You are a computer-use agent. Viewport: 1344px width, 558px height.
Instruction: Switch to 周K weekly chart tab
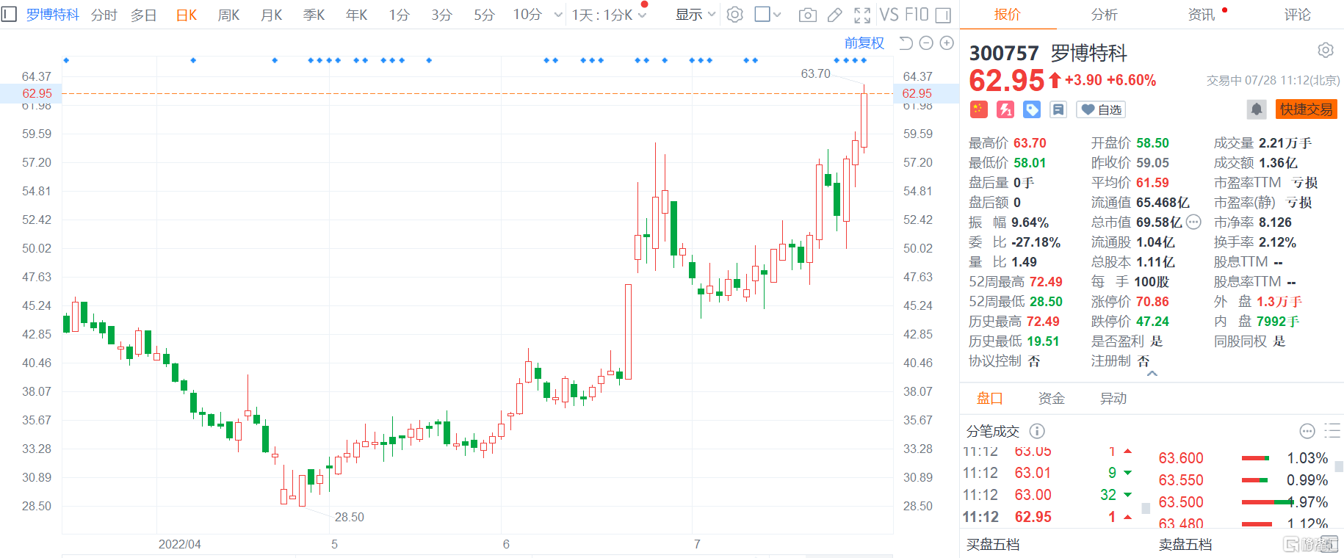[228, 15]
